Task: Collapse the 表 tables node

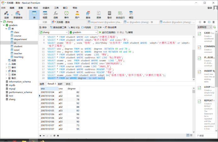Action: point(6,29)
